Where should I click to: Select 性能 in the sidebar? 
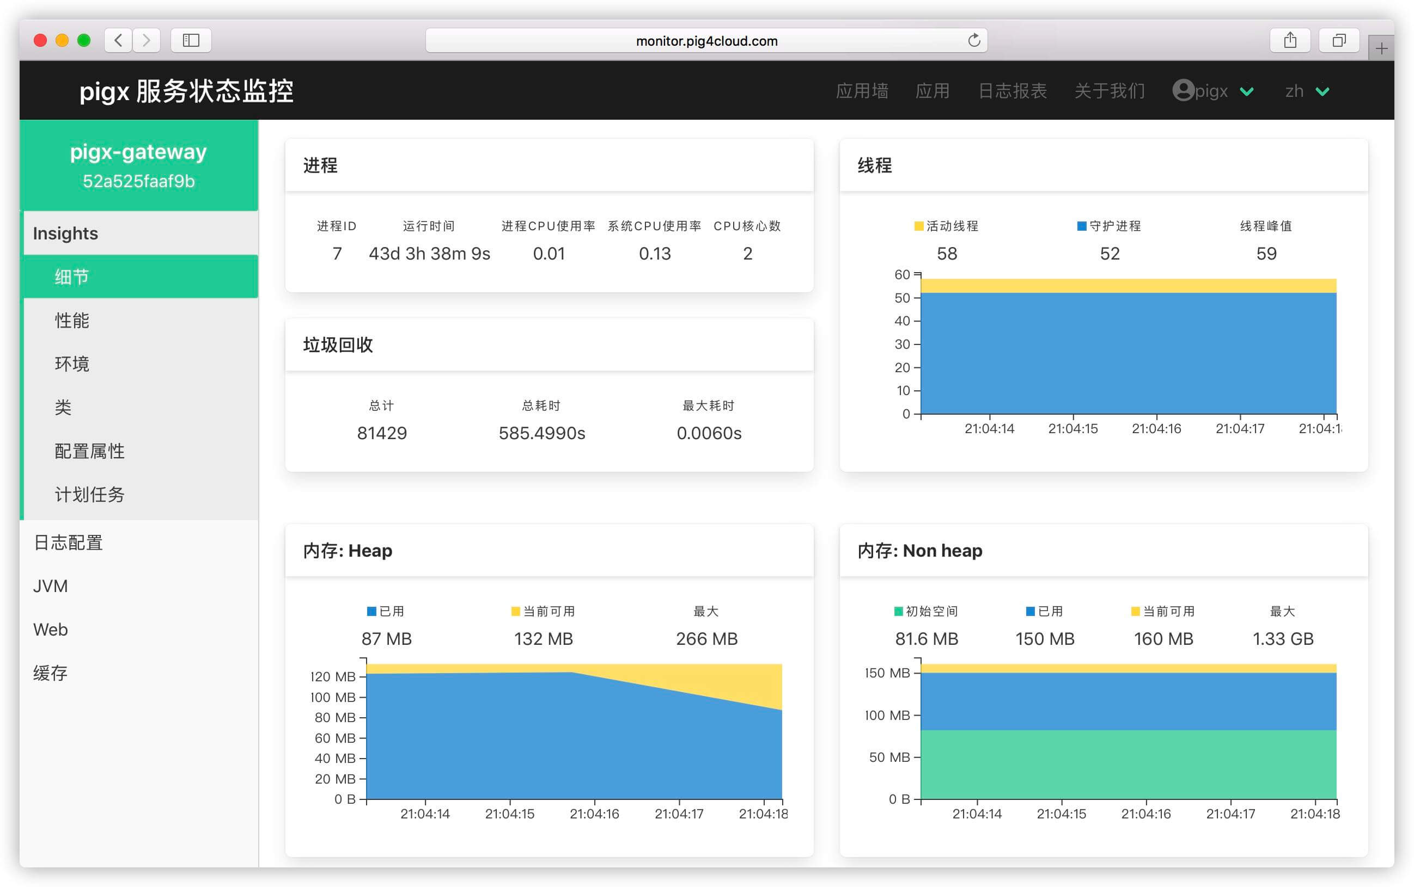tap(72, 321)
